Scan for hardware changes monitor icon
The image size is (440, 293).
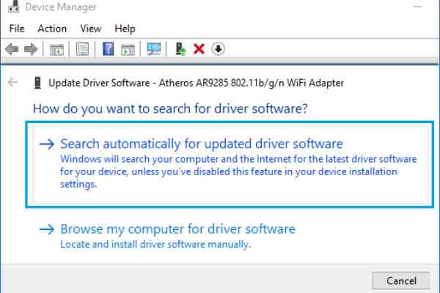click(154, 49)
